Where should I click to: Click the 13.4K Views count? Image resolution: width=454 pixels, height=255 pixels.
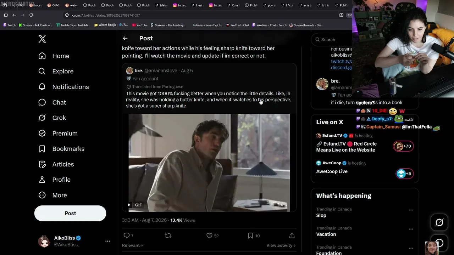pos(183,220)
